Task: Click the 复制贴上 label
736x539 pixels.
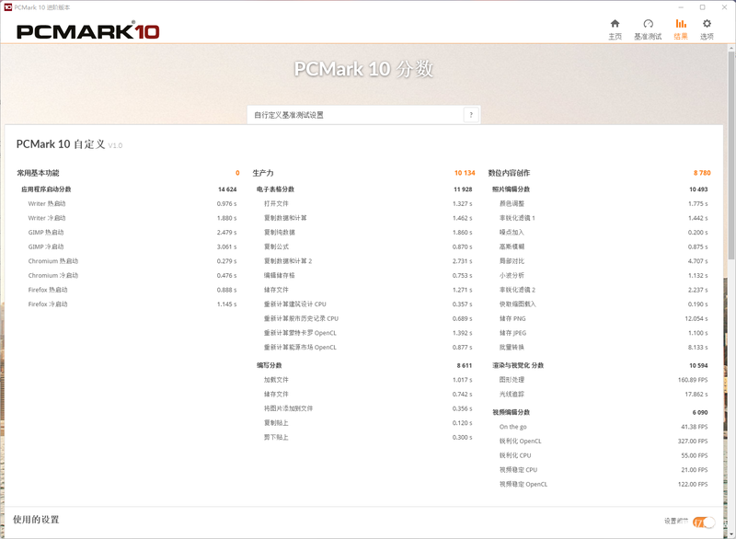Action: [x=277, y=423]
